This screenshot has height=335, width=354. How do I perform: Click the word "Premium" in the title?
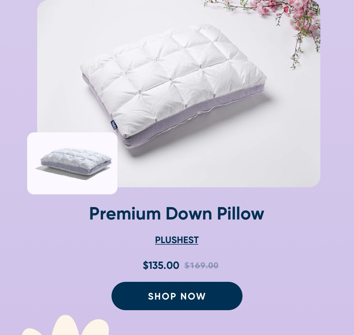click(x=125, y=213)
